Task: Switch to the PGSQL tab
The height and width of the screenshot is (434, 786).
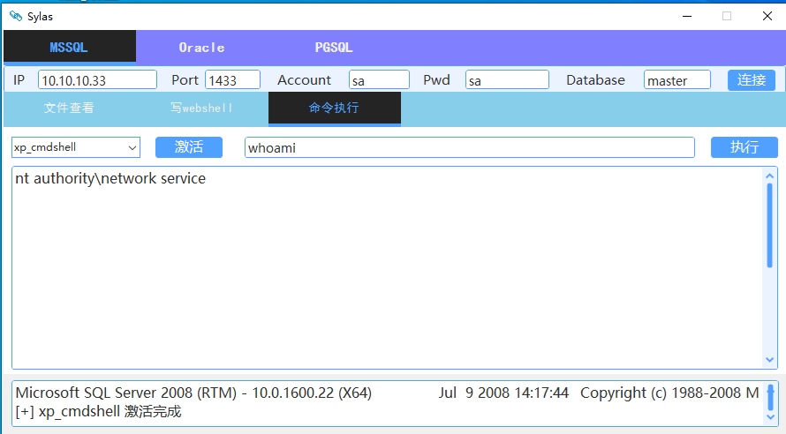Action: 334,48
